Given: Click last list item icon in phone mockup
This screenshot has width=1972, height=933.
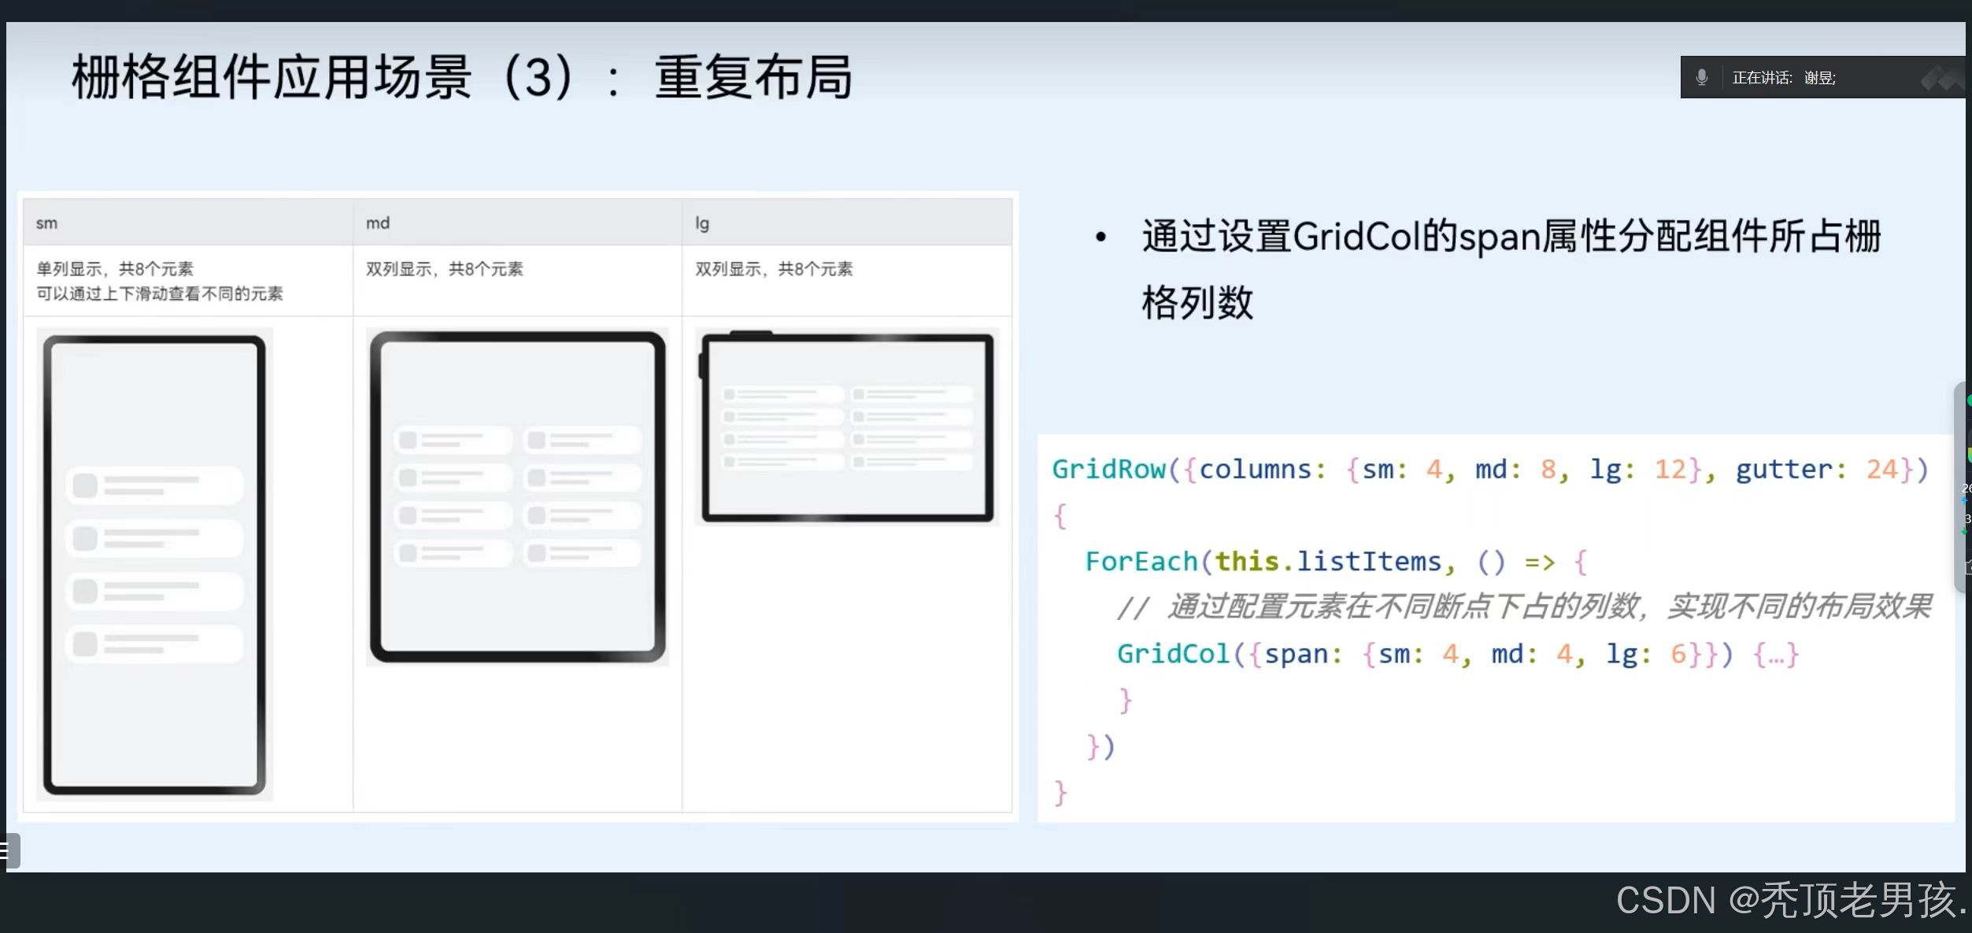Looking at the screenshot, I should tap(85, 644).
